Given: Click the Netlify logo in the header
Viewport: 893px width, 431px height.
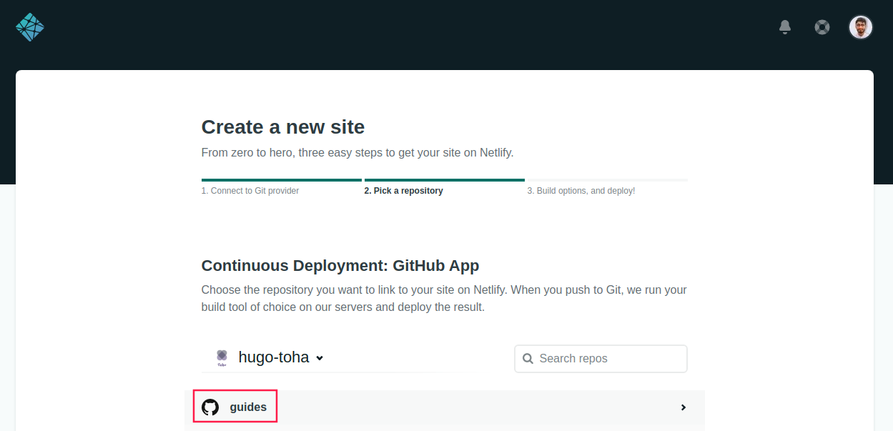Looking at the screenshot, I should (x=30, y=27).
